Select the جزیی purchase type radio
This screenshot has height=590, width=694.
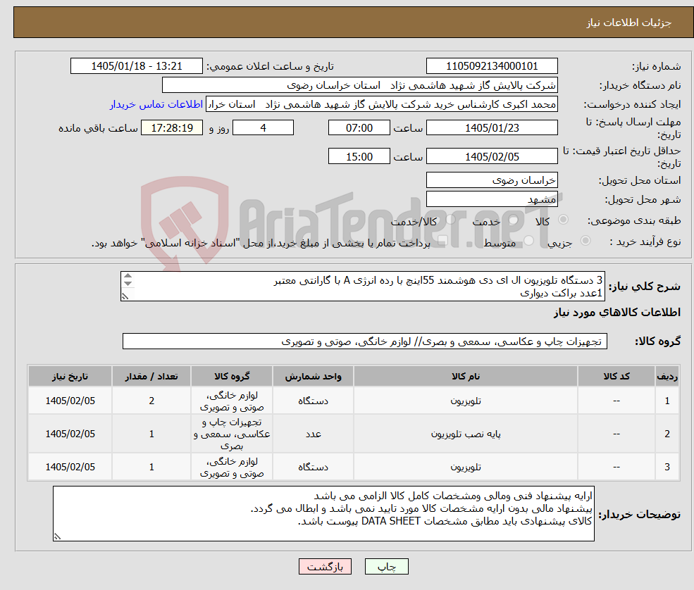[585, 241]
